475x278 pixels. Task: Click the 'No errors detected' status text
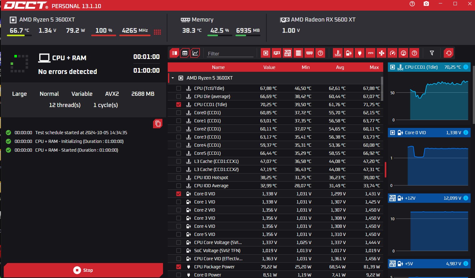tap(67, 72)
